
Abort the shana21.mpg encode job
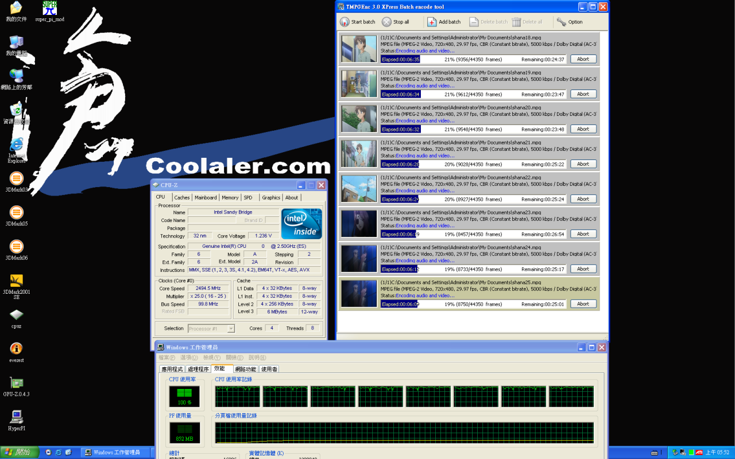coord(583,164)
